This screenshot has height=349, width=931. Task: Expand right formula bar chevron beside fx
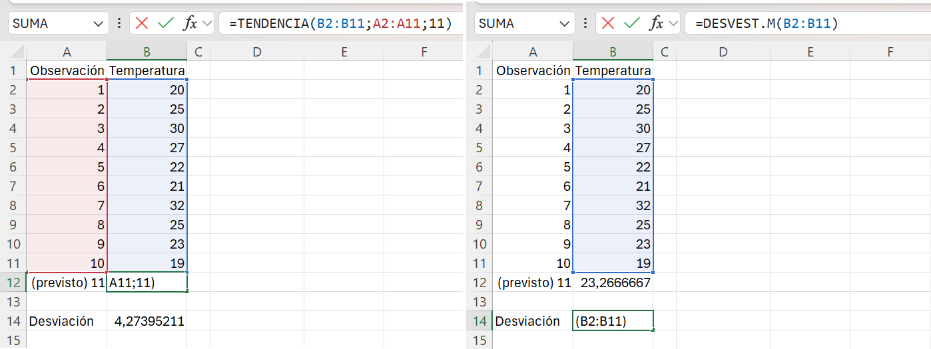coord(673,23)
